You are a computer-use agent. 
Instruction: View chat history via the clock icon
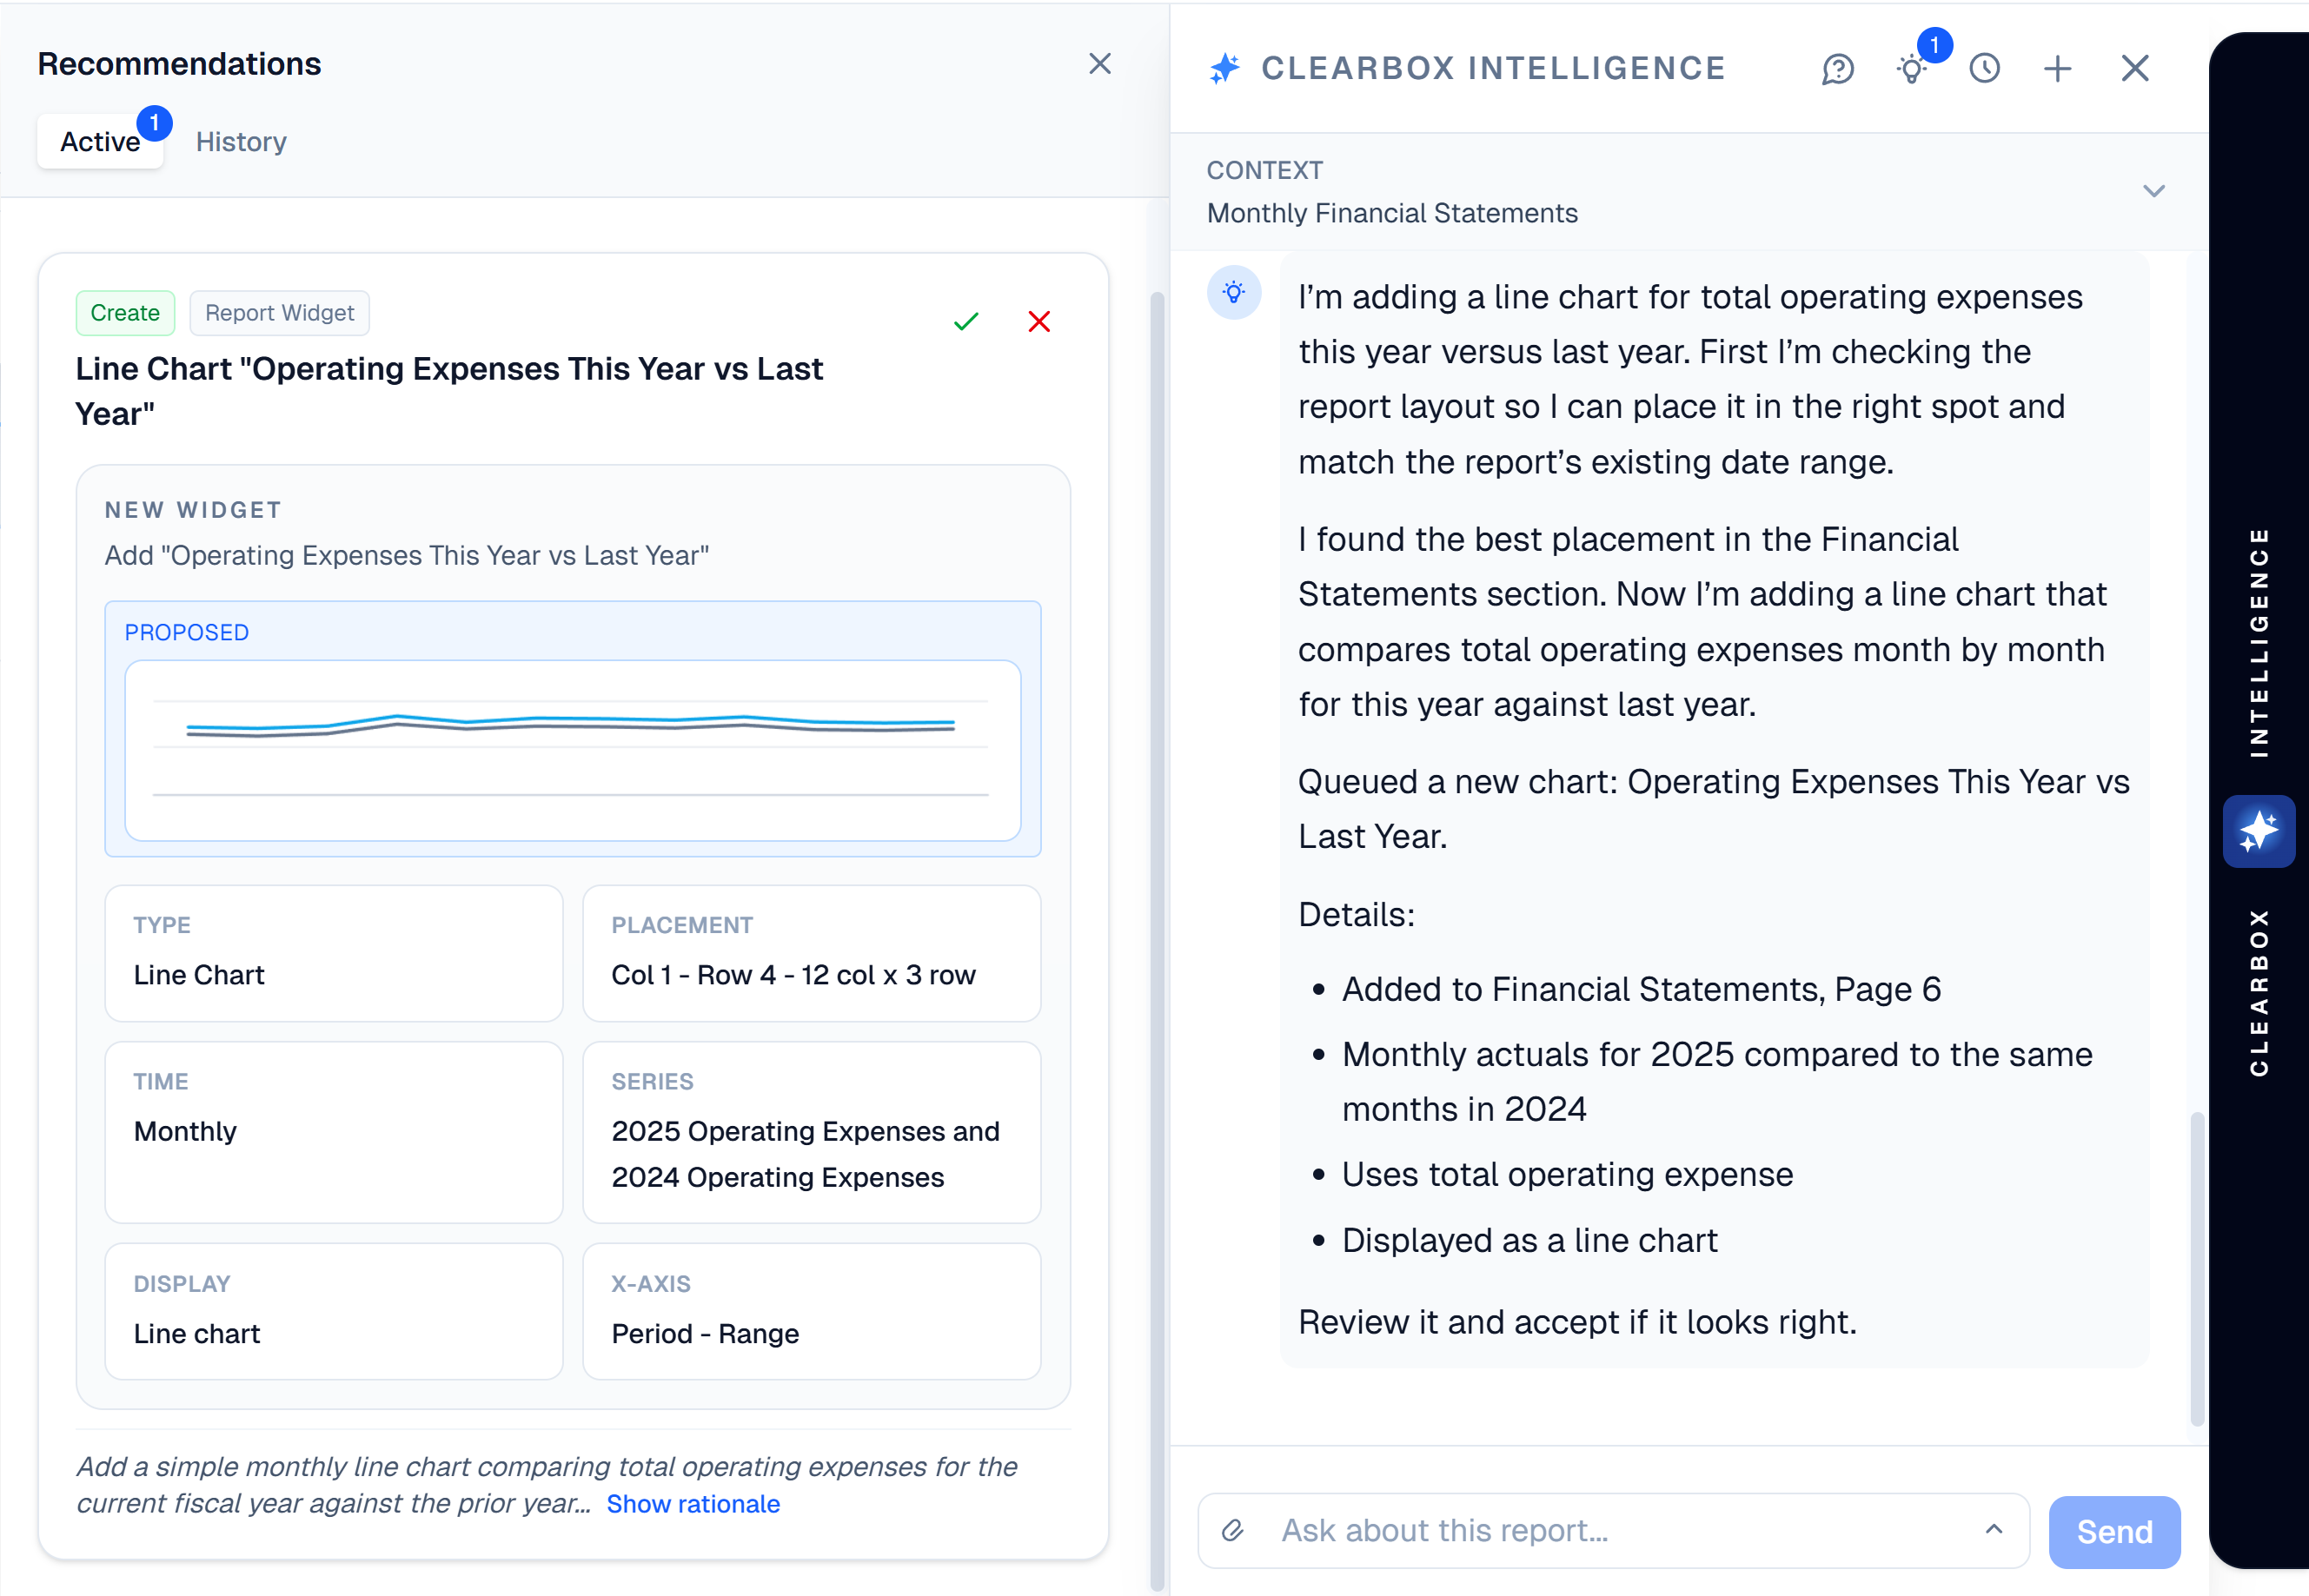click(x=1984, y=68)
